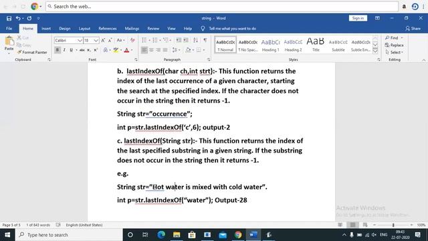Save the document using the quick access icon
The height and width of the screenshot is (241, 428).
point(9,18)
